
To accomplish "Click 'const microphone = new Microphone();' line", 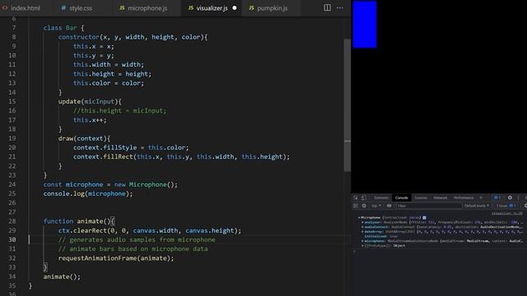I will pyautogui.click(x=110, y=184).
